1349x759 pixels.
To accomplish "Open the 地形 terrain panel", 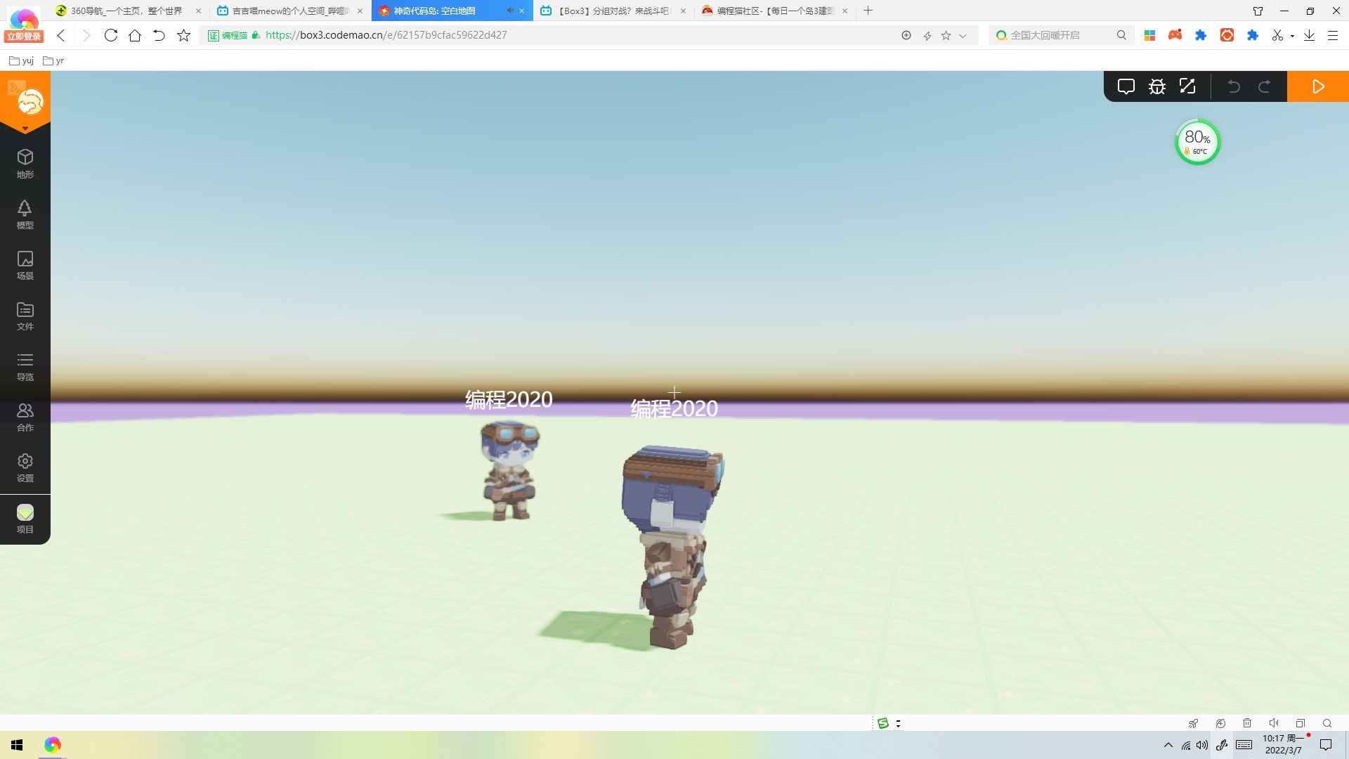I will click(25, 164).
